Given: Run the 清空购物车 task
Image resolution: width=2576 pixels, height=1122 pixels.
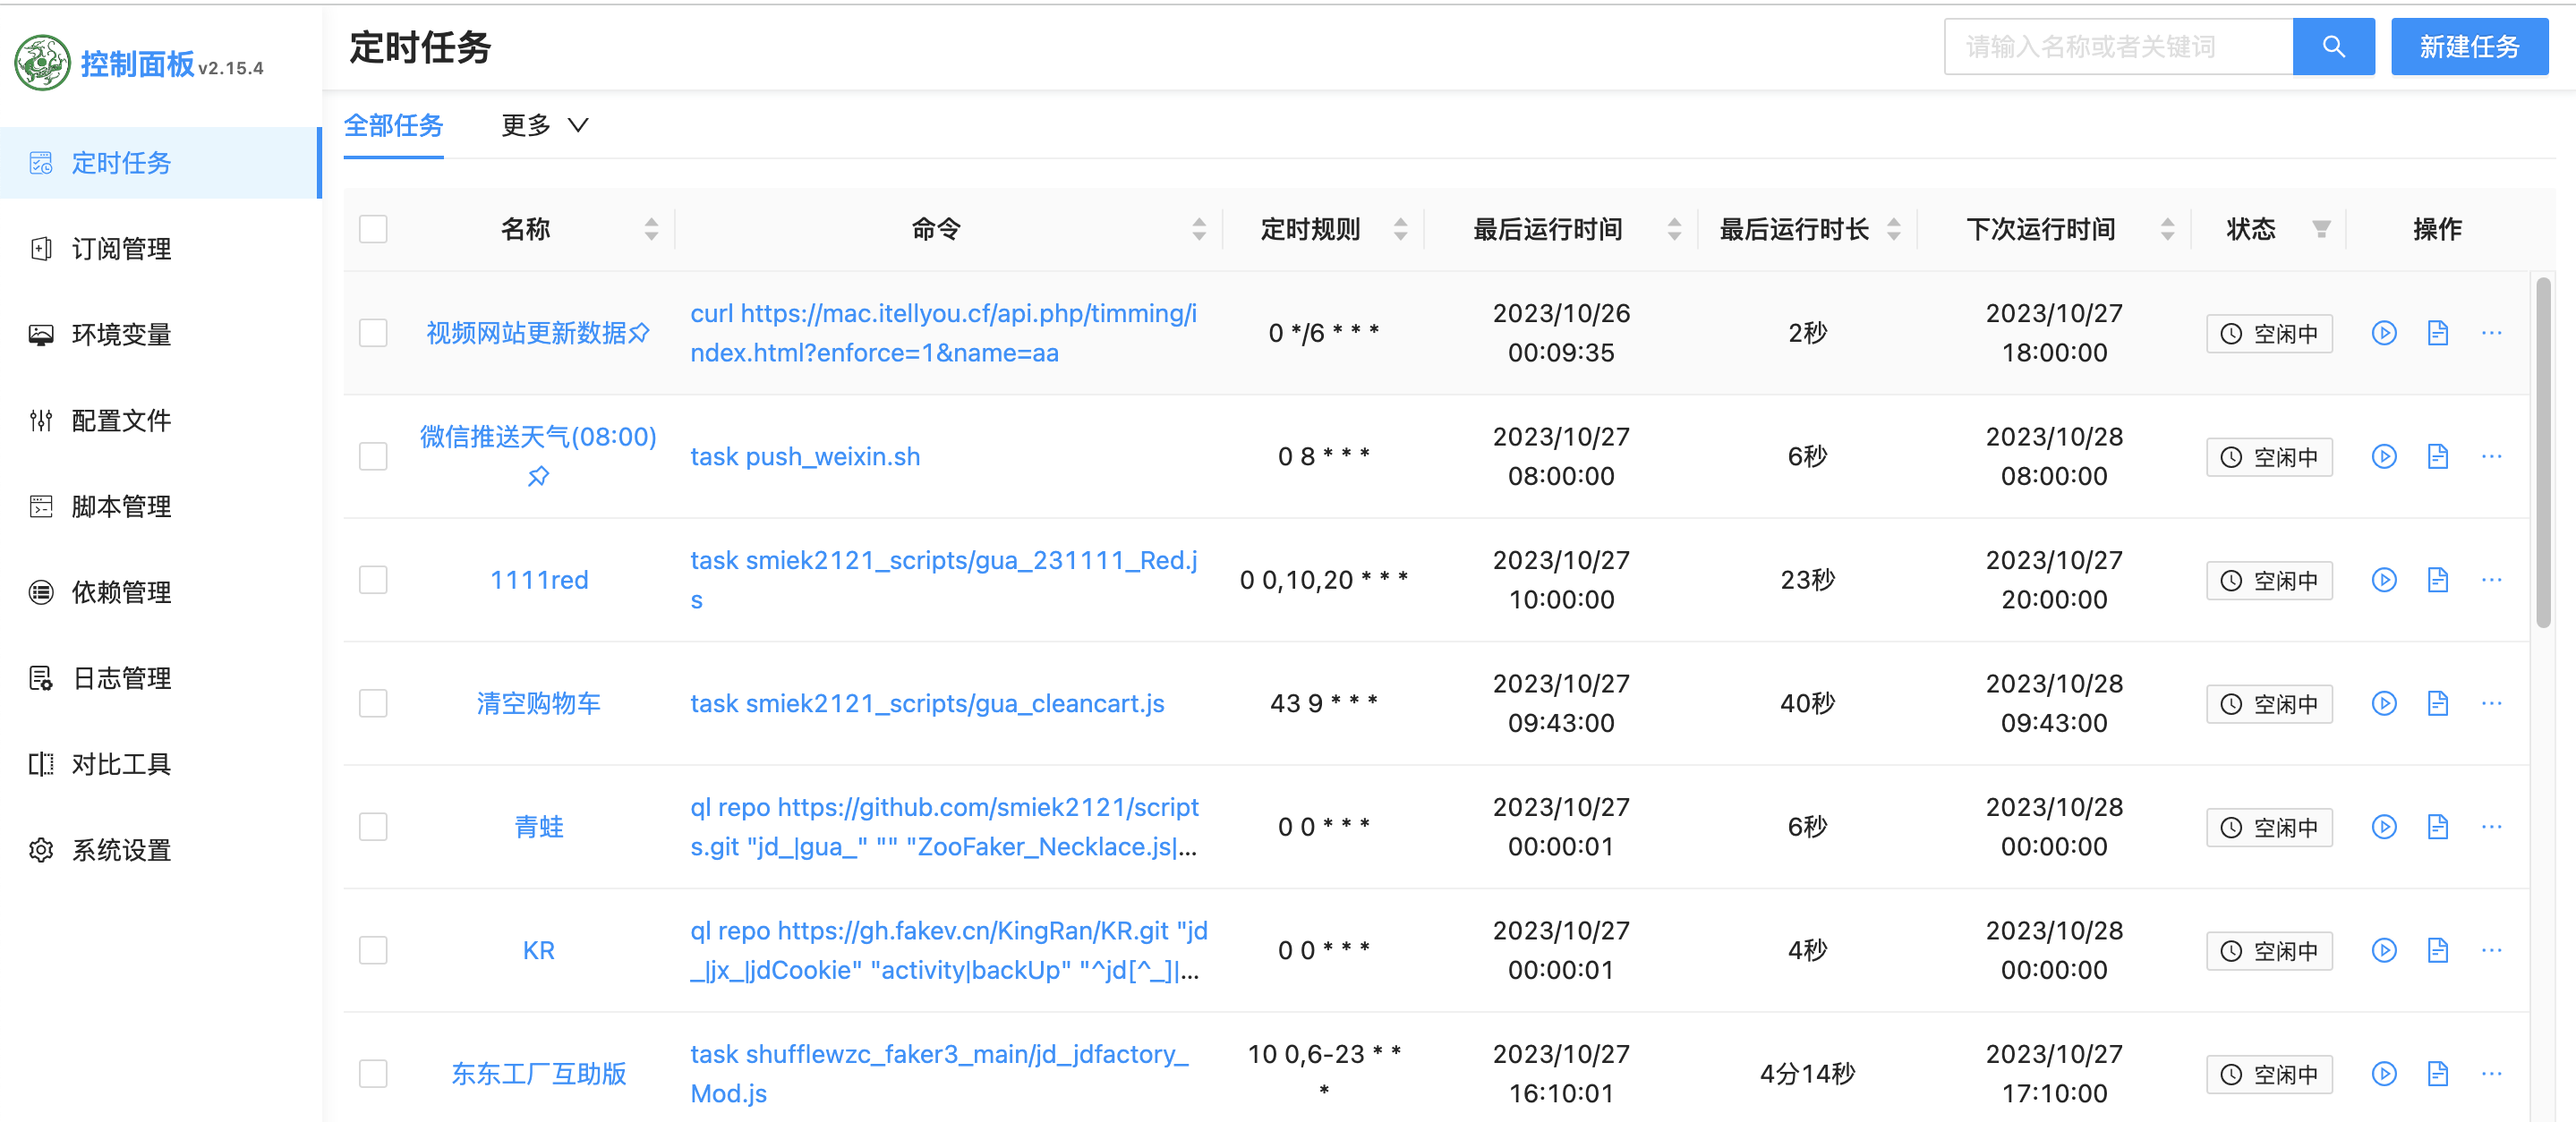Looking at the screenshot, I should 2384,704.
